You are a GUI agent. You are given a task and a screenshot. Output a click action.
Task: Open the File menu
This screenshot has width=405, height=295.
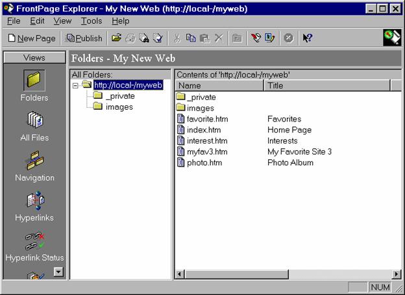tap(14, 21)
